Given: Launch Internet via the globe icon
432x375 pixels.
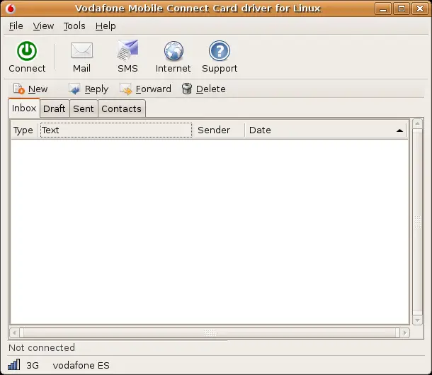Looking at the screenshot, I should click(174, 51).
